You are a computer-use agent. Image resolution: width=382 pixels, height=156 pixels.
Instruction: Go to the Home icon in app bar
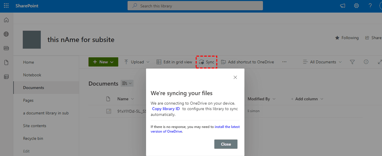click(x=6, y=20)
